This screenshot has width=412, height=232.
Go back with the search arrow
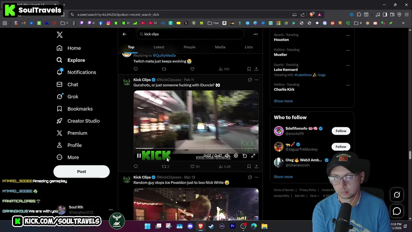point(124,34)
